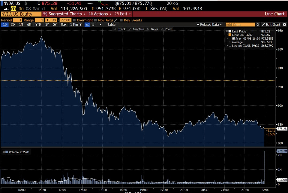Image resolution: width=288 pixels, height=193 pixels.
Task: Collapse the Last Price legend box
Action: coord(227,31)
